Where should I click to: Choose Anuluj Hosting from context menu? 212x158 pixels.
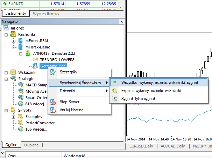tap(80, 110)
